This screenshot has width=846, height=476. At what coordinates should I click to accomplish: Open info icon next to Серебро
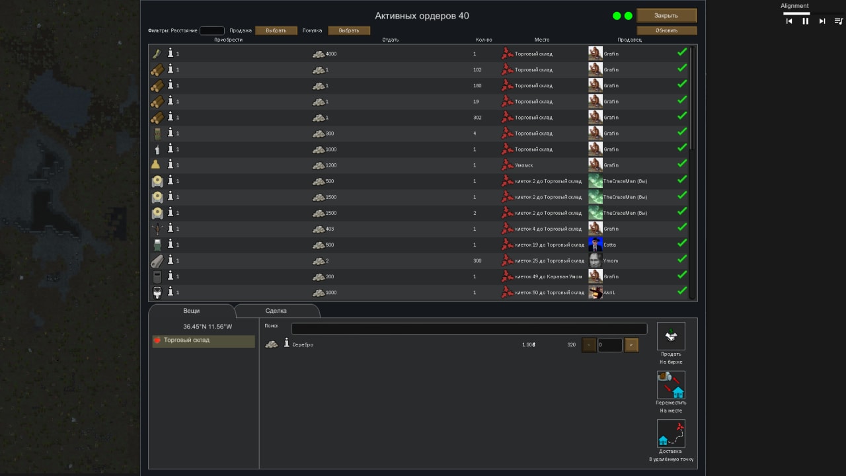(287, 344)
